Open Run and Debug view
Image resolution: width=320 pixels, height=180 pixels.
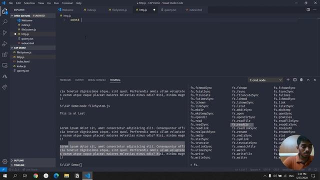tap(4, 43)
